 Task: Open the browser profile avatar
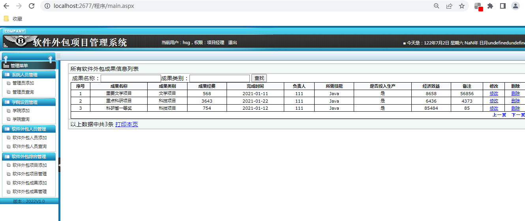pos(516,6)
